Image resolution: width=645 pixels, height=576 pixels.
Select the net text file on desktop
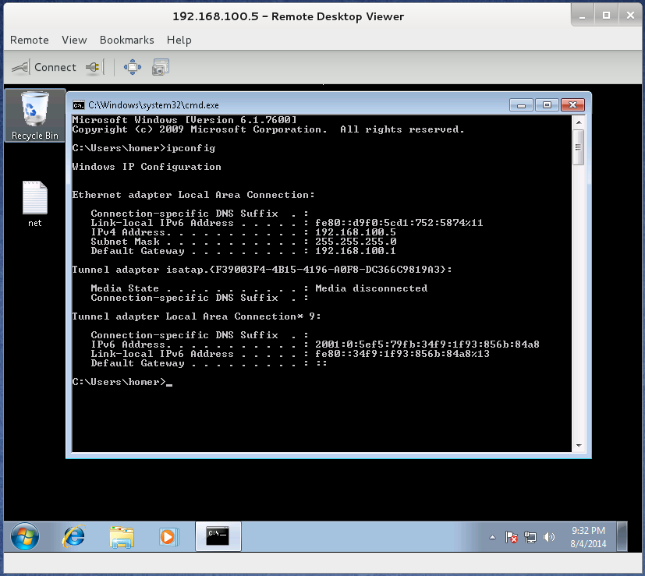point(35,204)
